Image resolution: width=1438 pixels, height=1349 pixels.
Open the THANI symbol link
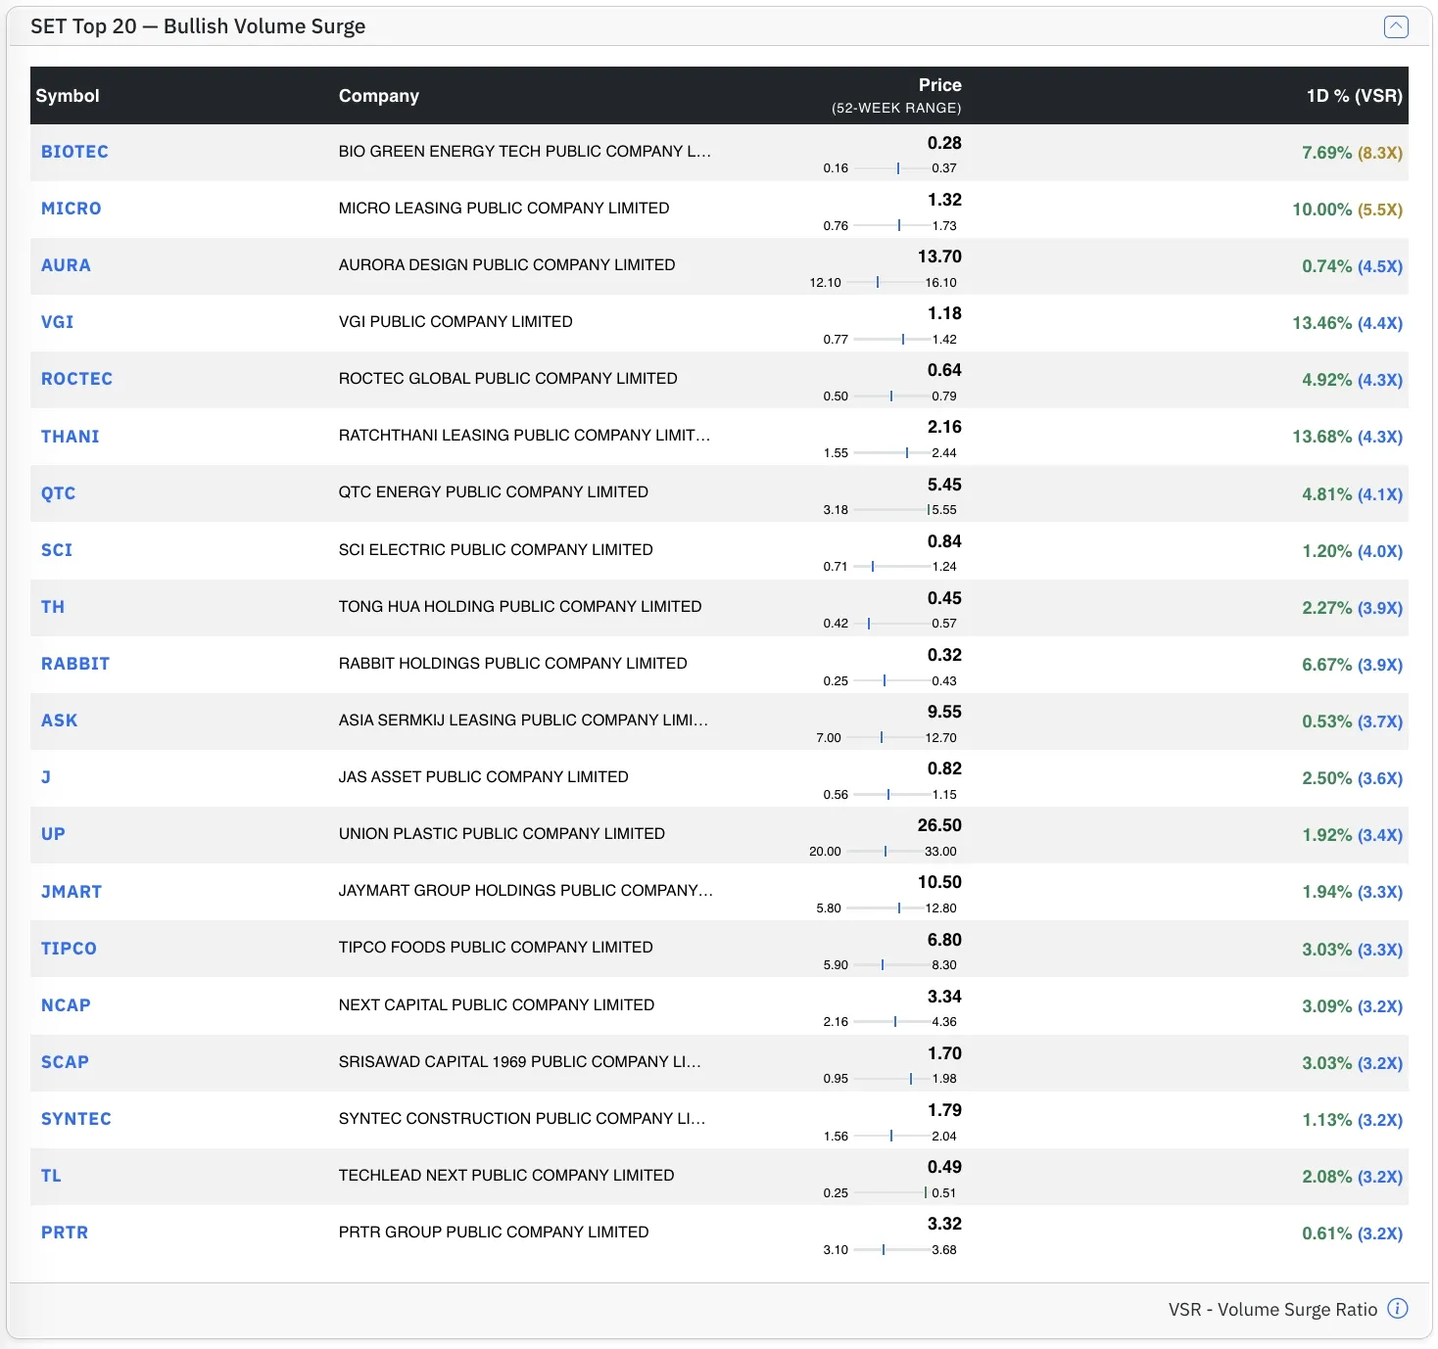tap(70, 437)
